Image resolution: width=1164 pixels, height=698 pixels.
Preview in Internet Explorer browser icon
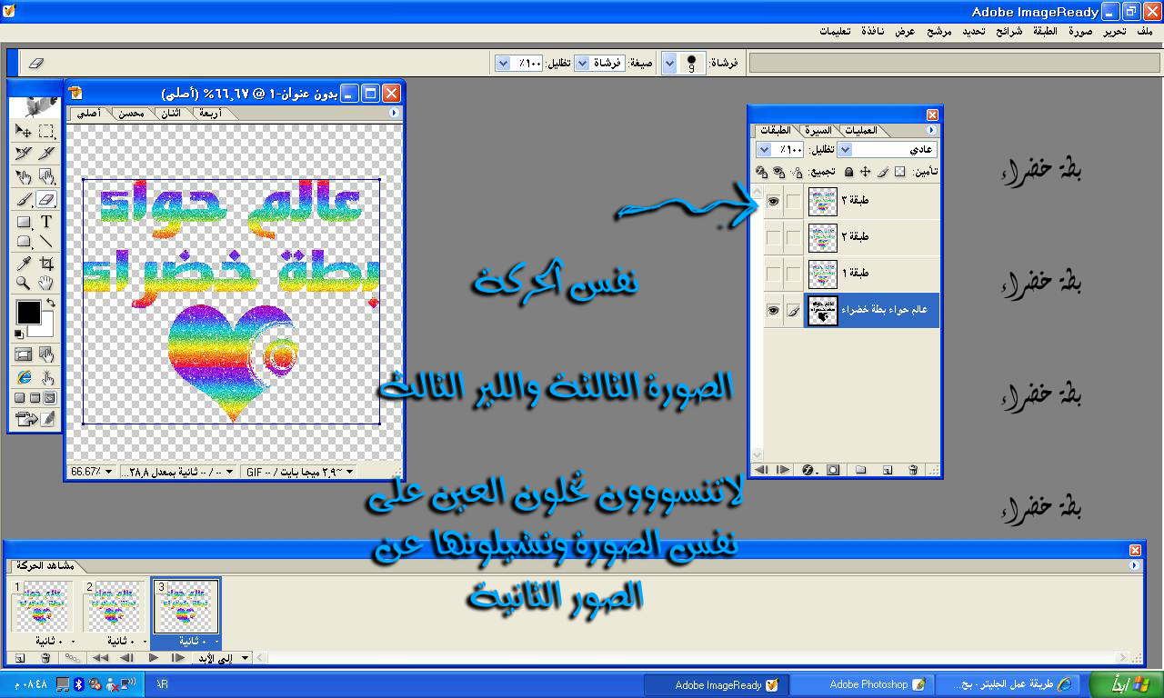click(25, 377)
